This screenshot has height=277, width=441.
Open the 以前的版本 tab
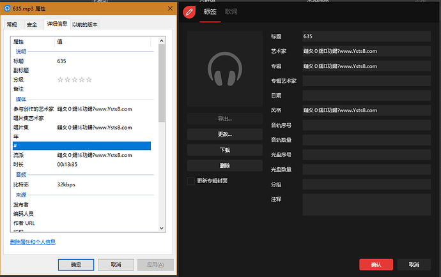click(85, 25)
